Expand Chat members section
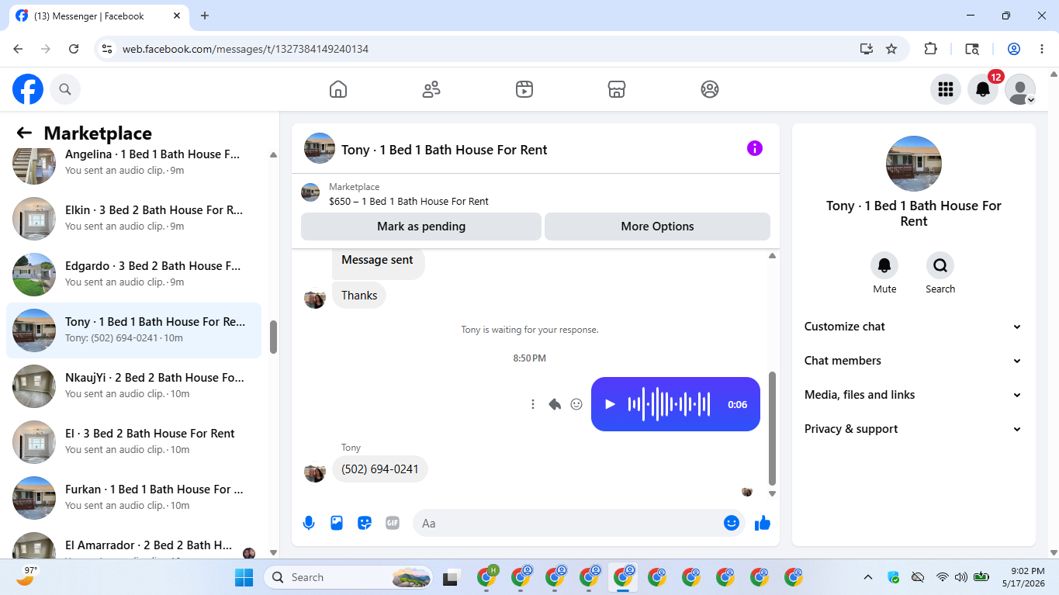The width and height of the screenshot is (1059, 595). (913, 361)
